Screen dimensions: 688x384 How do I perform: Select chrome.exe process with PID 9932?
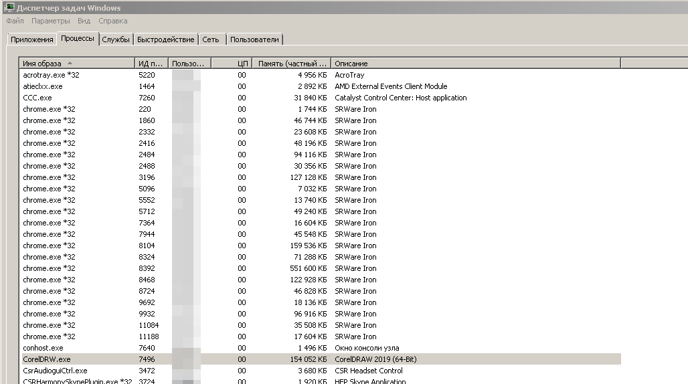tap(321, 314)
